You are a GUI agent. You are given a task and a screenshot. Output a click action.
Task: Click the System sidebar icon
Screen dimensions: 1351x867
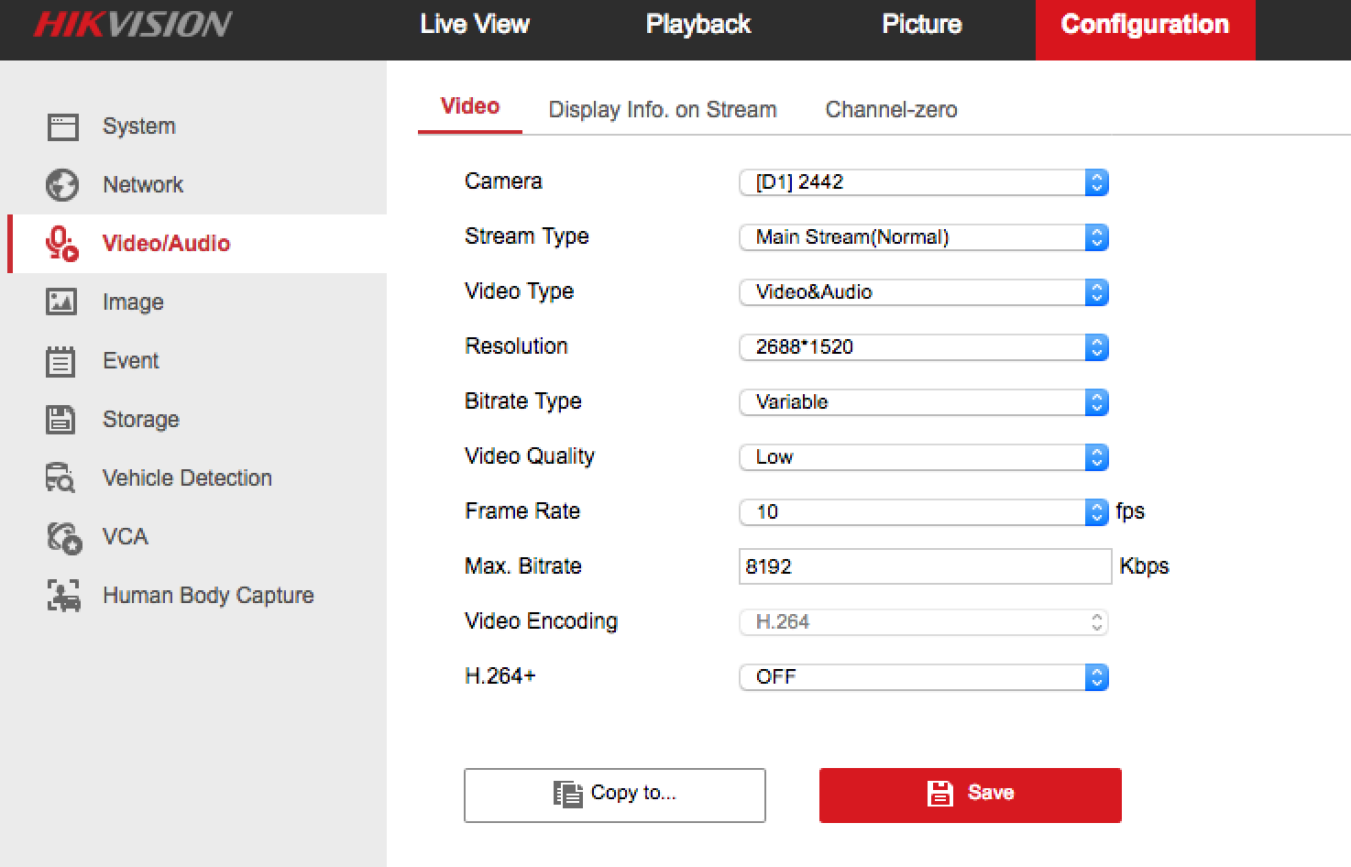62,126
